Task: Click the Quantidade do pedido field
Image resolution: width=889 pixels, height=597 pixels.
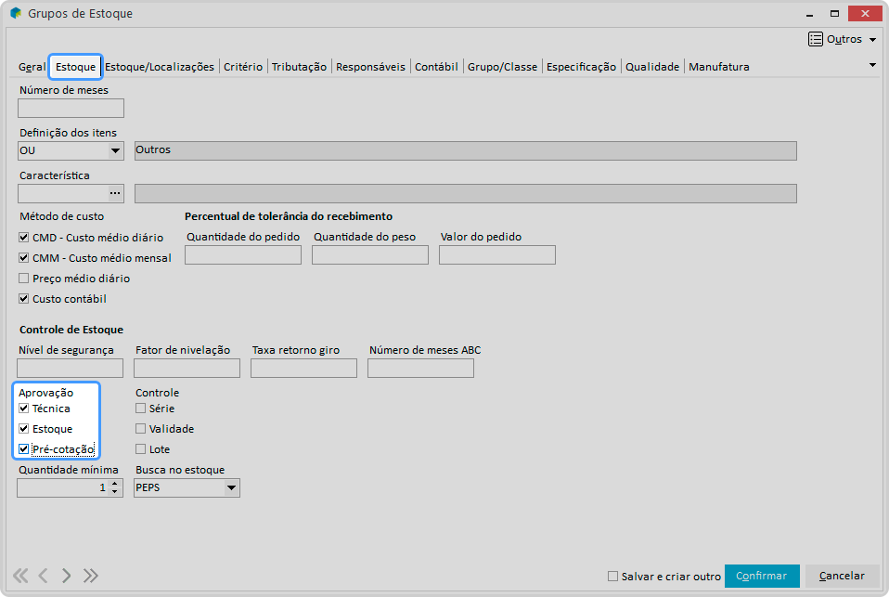Action: (243, 254)
